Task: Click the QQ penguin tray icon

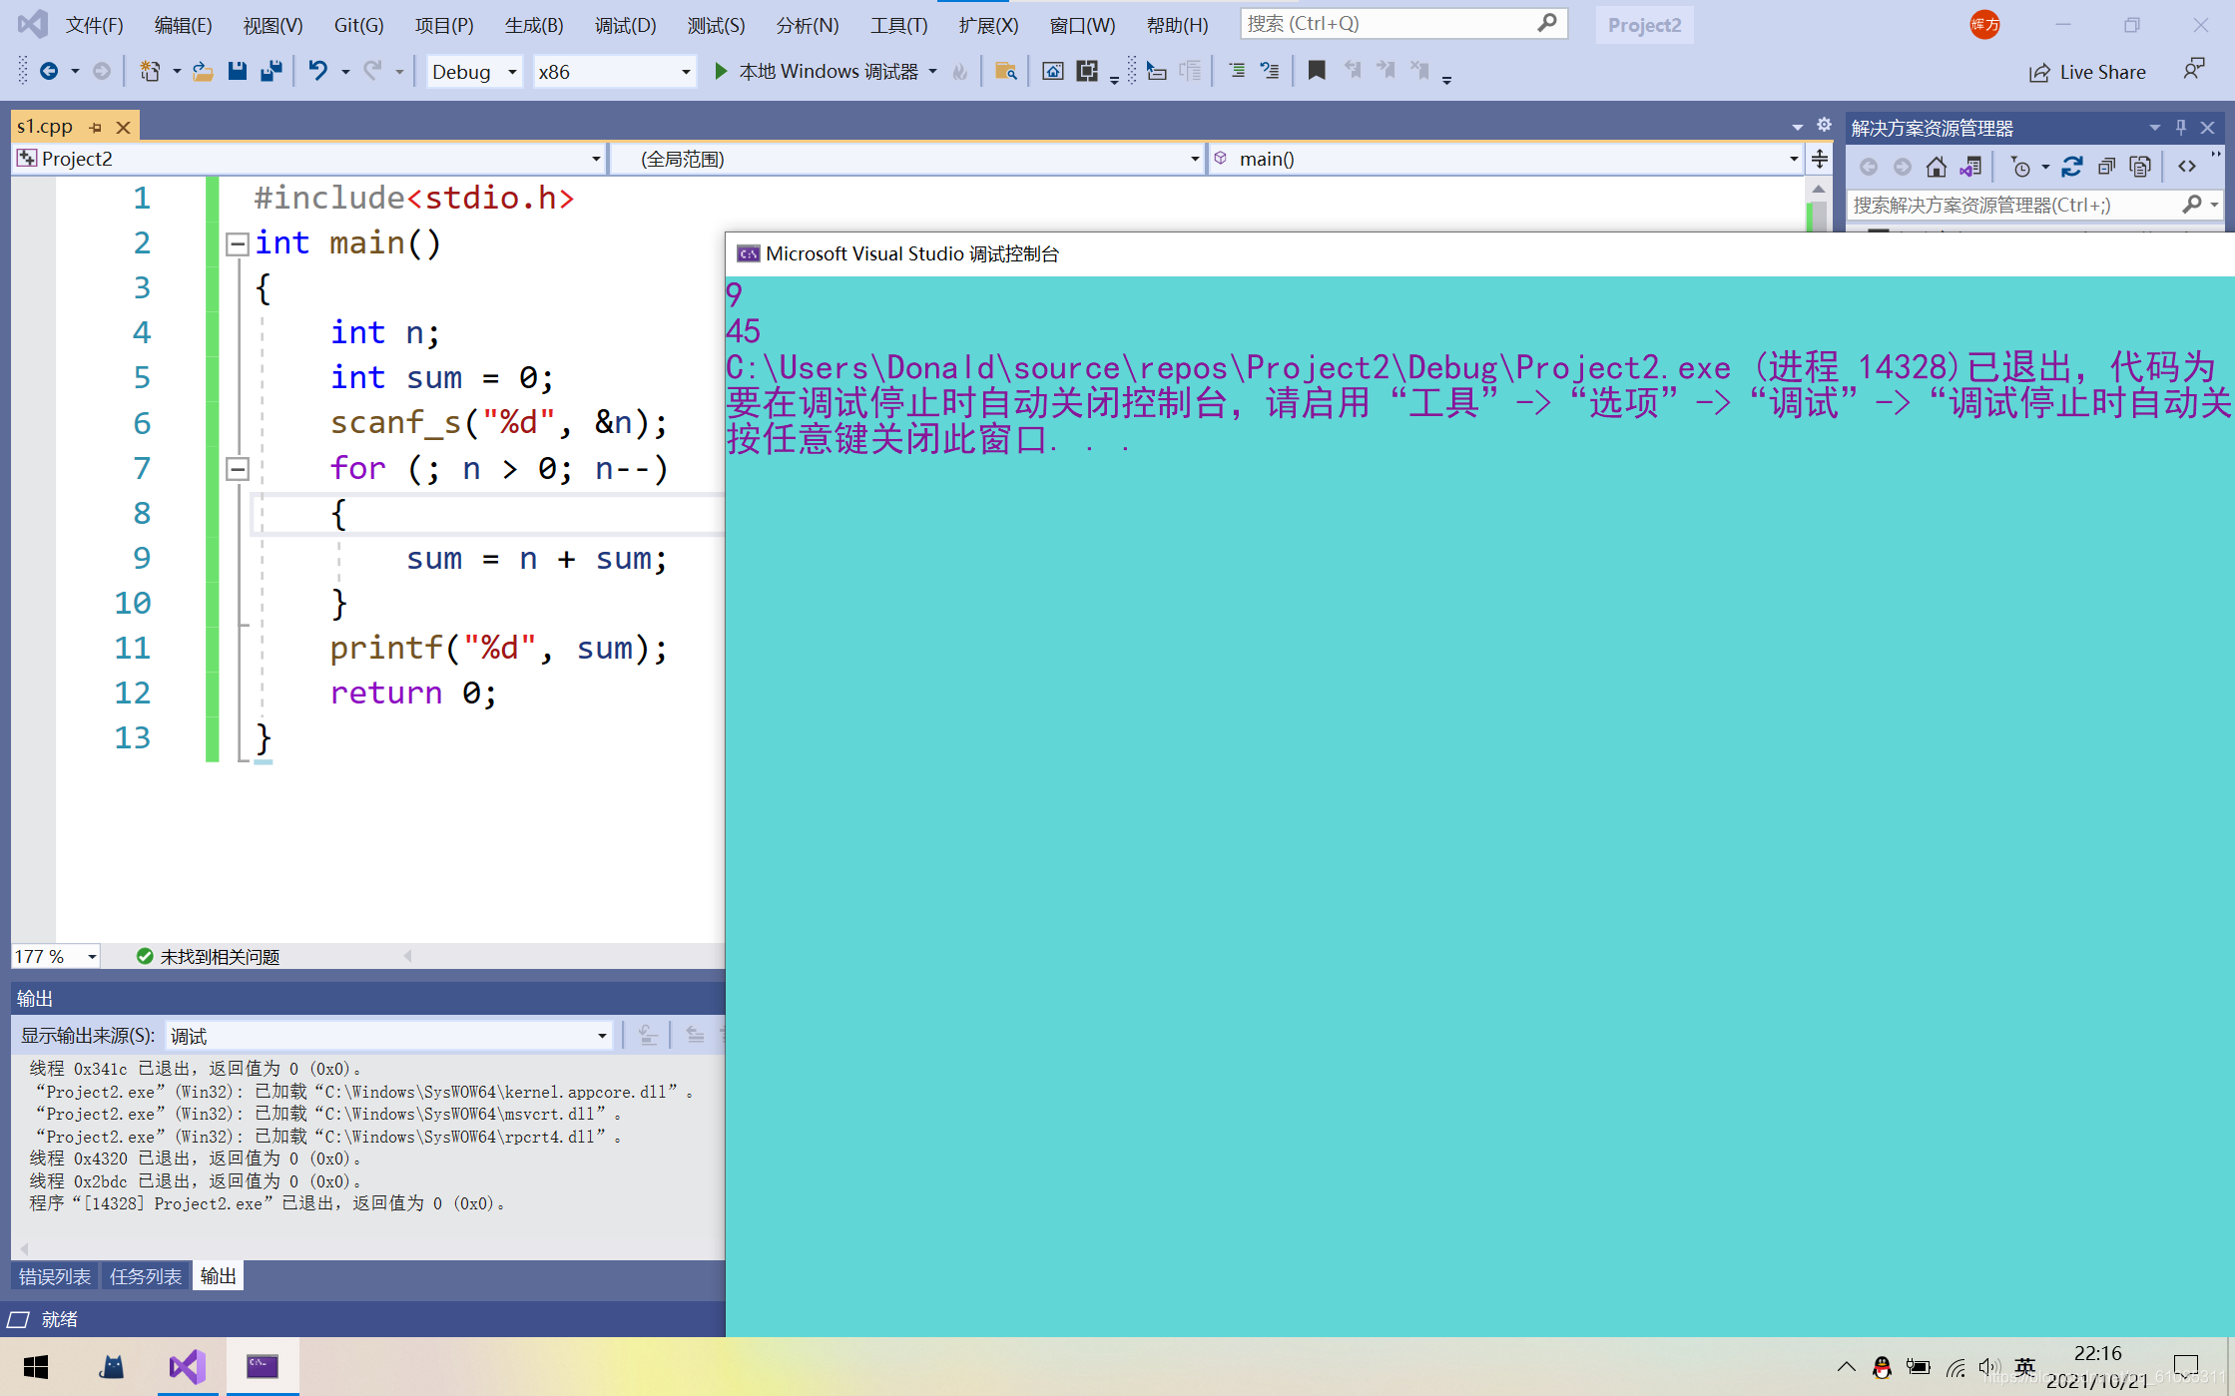Action: [x=1882, y=1368]
